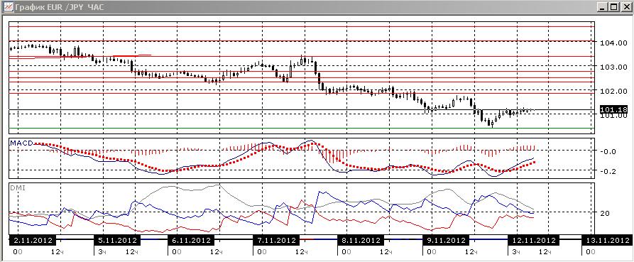The image size is (634, 262).
Task: Click the 13.11.2012 date marker
Action: point(608,240)
